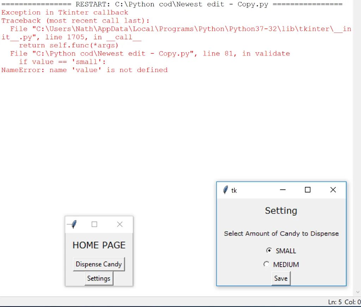This screenshot has width=361, height=307.
Task: Click the 'Traceback (most recent call last):' line
Action: (x=75, y=20)
